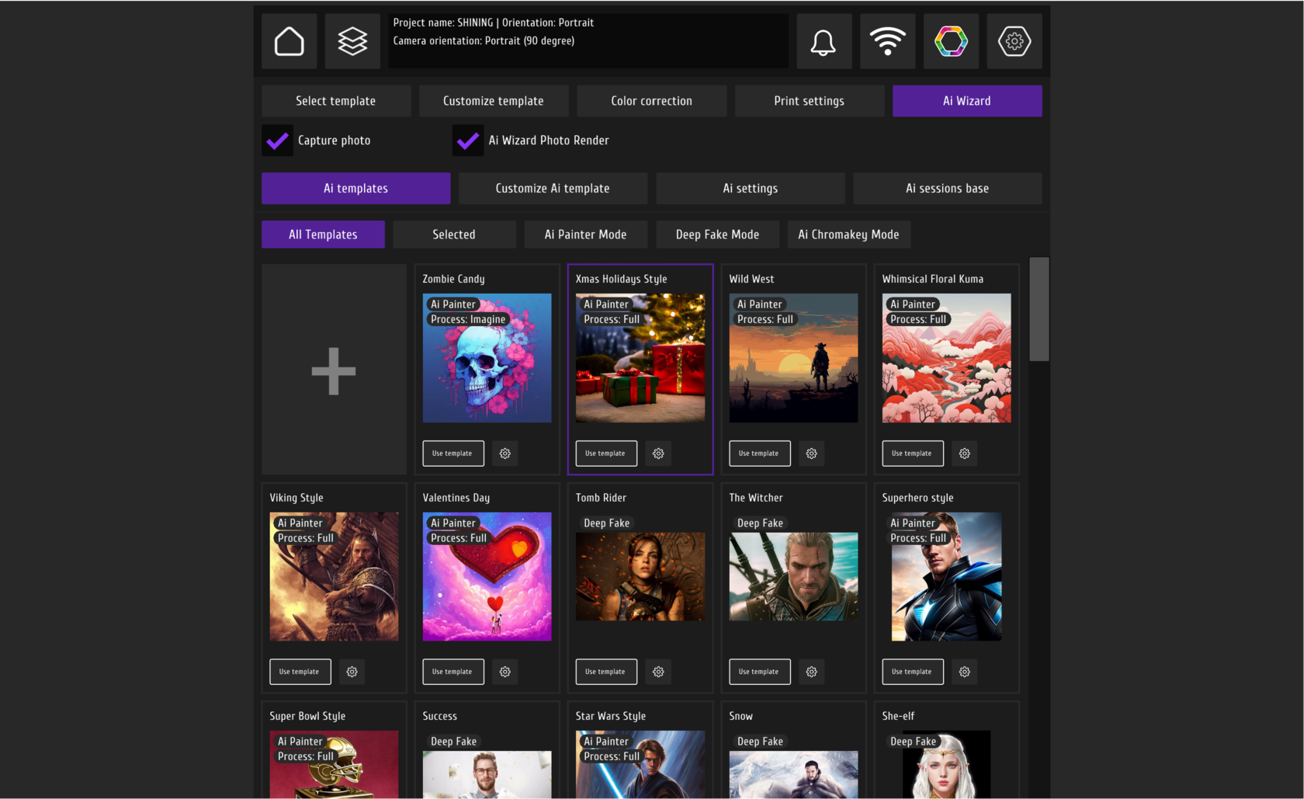Open settings gear for Tomb Rider
This screenshot has height=799, width=1304.
[658, 672]
